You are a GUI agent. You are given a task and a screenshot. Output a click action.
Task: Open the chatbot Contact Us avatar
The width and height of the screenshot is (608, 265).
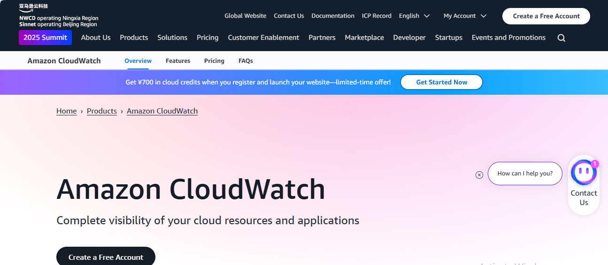pyautogui.click(x=584, y=173)
